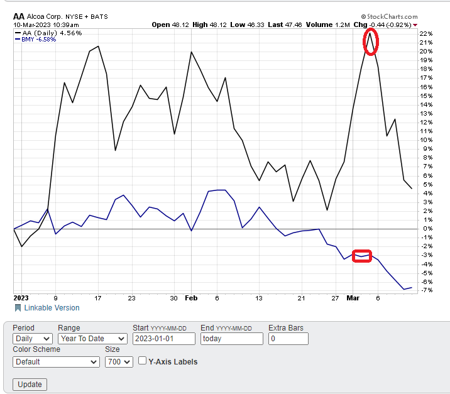Click the 'High 48.12' value

[x=209, y=25]
